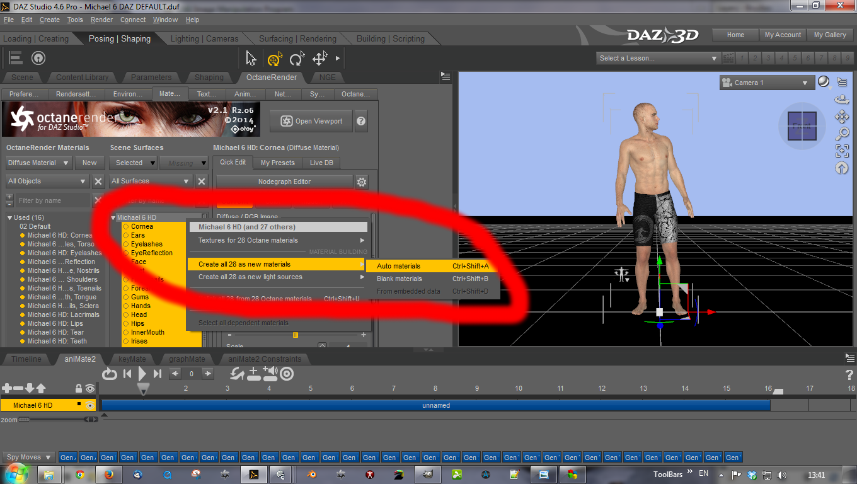Select the Translate move tool
Screen dimensions: 857x484
click(x=319, y=59)
